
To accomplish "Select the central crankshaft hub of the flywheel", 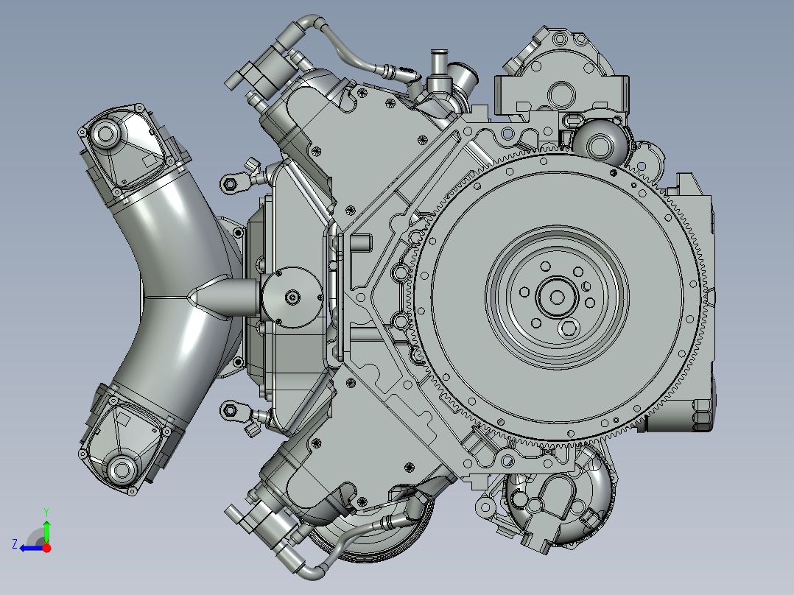I will [x=557, y=297].
